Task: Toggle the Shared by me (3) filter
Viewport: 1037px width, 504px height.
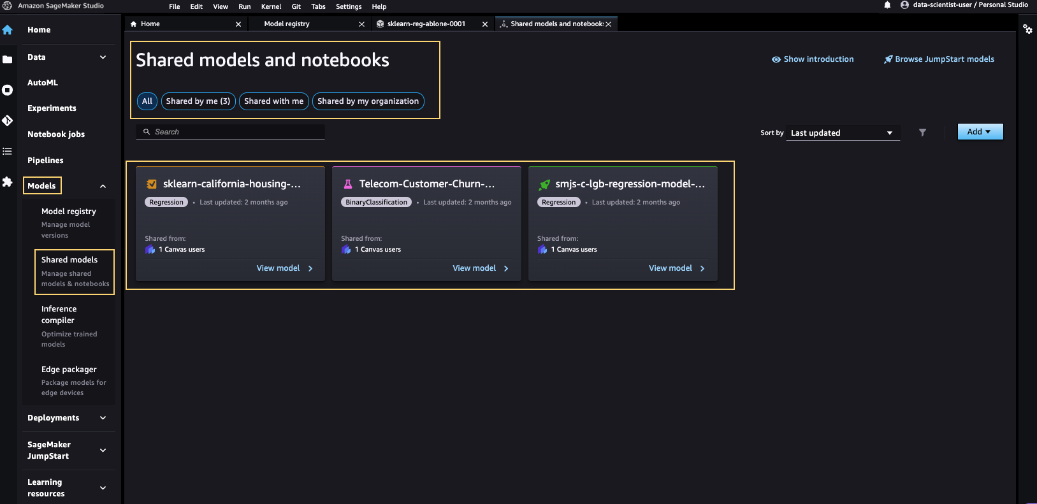Action: (x=198, y=101)
